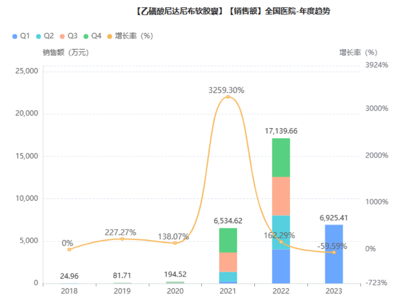
Task: Click the 25,000 left axis tick
Action: click(x=27, y=71)
